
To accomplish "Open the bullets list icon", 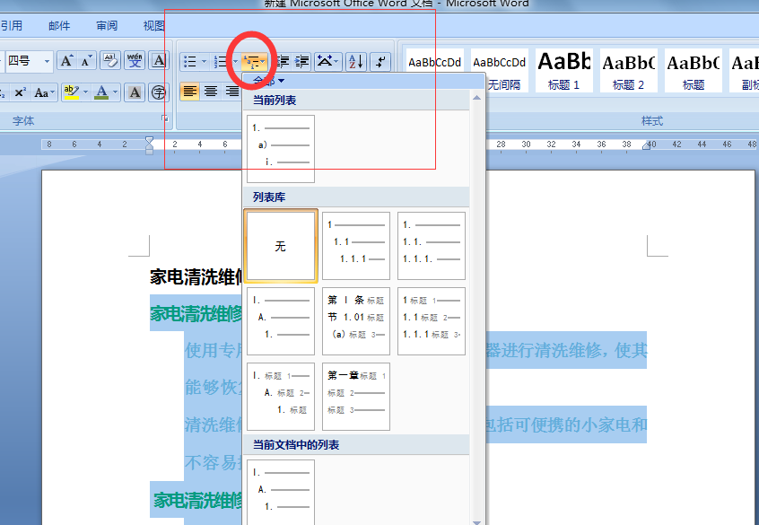I will coord(188,60).
